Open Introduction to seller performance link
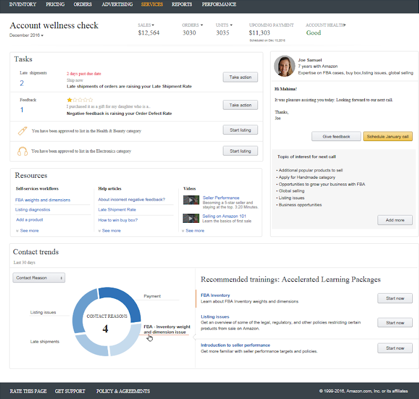Image resolution: width=419 pixels, height=399 pixels. (235, 346)
